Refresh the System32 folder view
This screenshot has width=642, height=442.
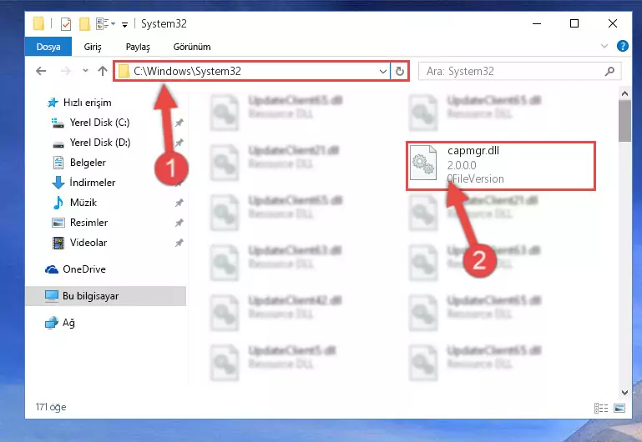pos(400,72)
